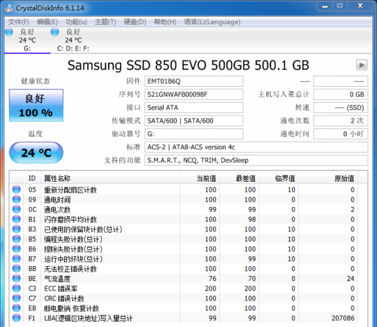Select the 运行中的坏块(总计) row

pos(184,258)
